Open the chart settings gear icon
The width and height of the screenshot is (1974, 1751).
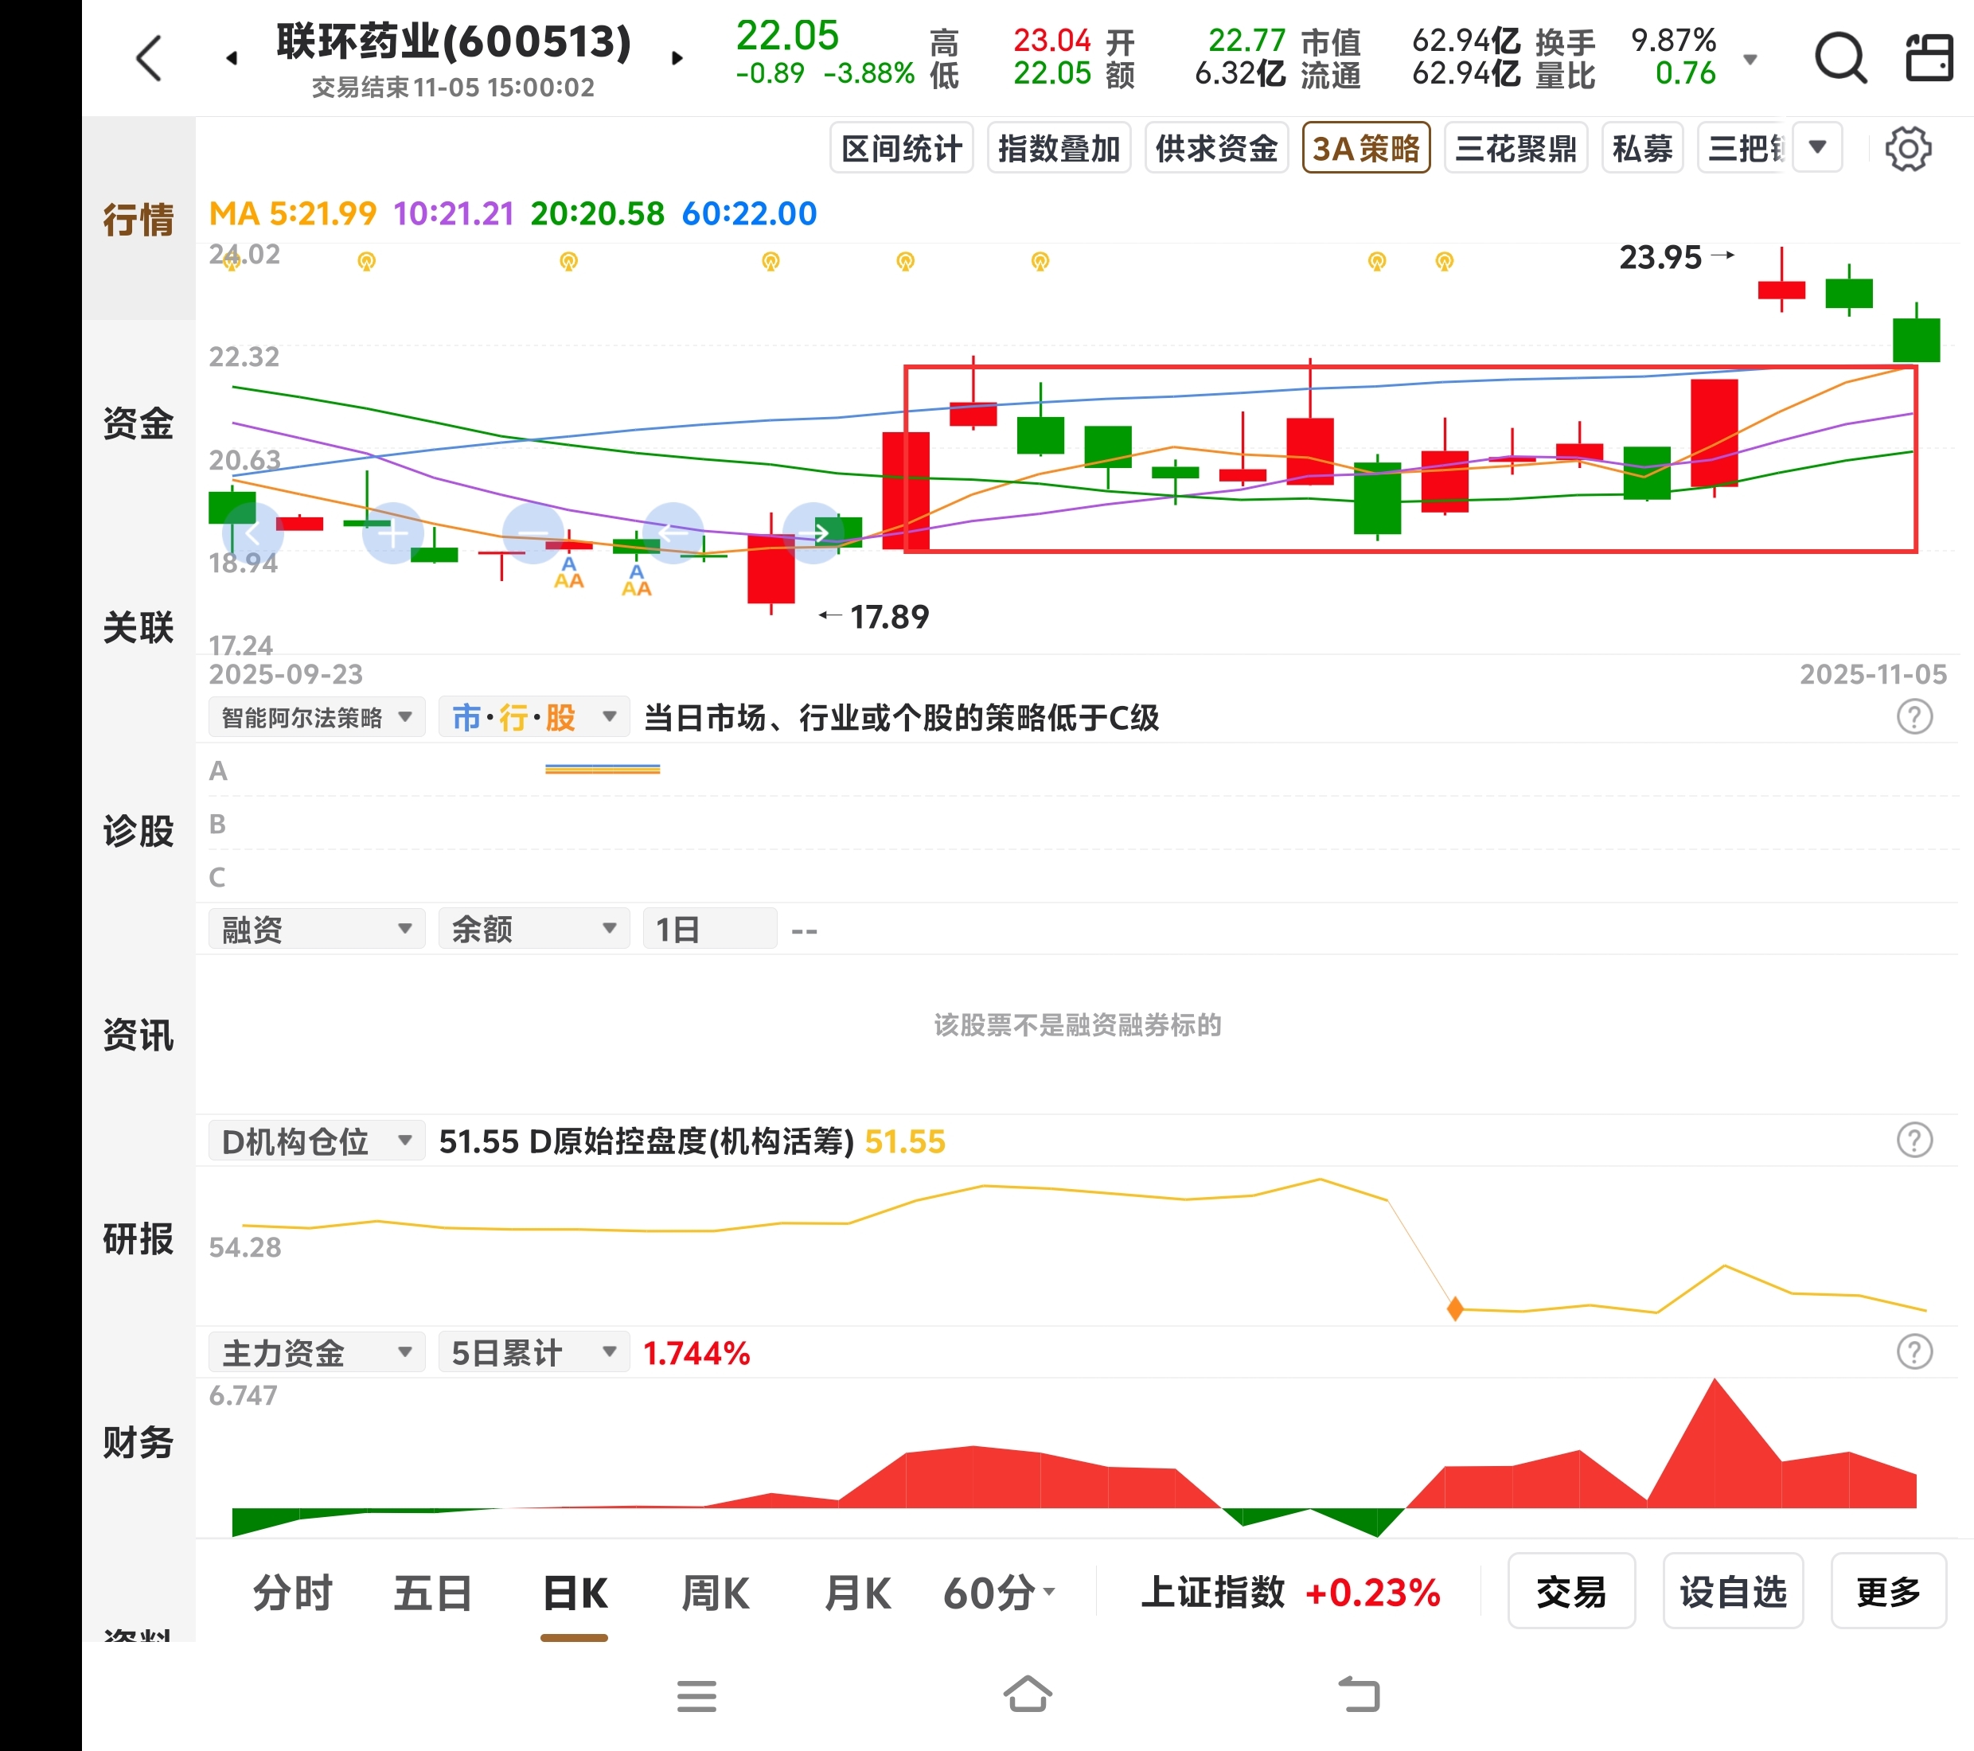[1908, 149]
